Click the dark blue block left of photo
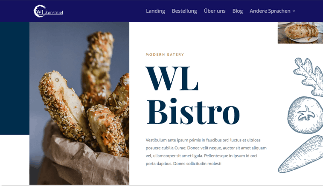The width and height of the screenshot is (323, 186). click(15, 78)
